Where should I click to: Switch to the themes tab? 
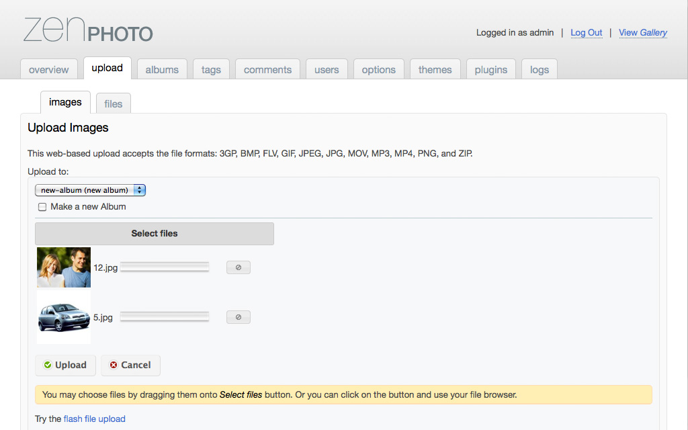[x=435, y=70]
